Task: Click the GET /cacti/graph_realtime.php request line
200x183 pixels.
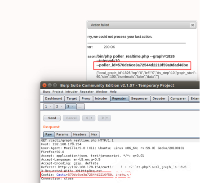Action: point(77,140)
